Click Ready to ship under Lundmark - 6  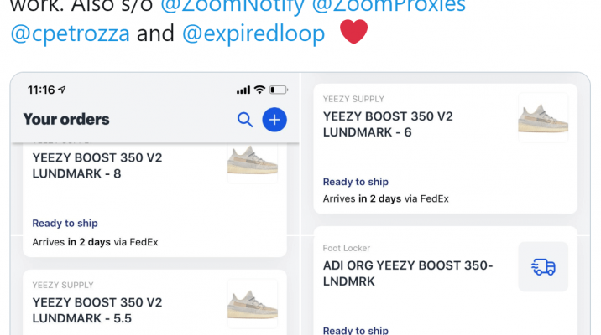click(356, 182)
